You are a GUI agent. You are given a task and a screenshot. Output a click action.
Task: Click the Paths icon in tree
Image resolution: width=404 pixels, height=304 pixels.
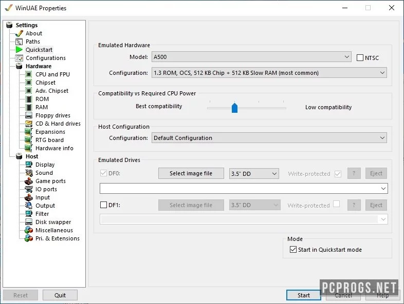click(x=19, y=42)
